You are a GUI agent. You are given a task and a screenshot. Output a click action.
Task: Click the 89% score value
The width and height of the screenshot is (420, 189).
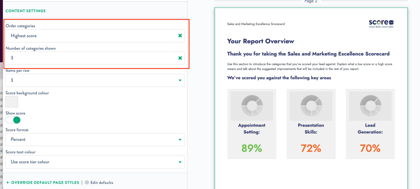(252, 148)
